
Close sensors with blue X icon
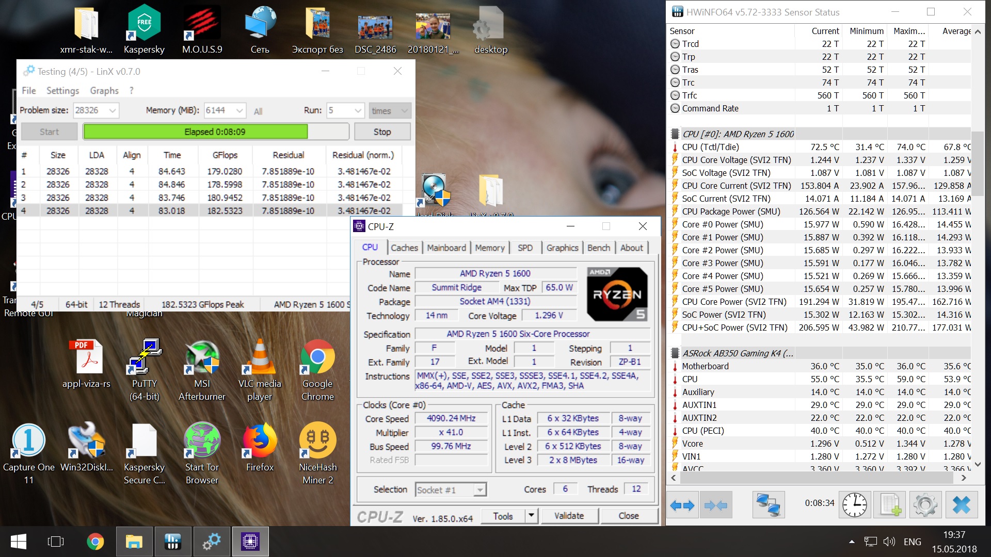(x=961, y=505)
